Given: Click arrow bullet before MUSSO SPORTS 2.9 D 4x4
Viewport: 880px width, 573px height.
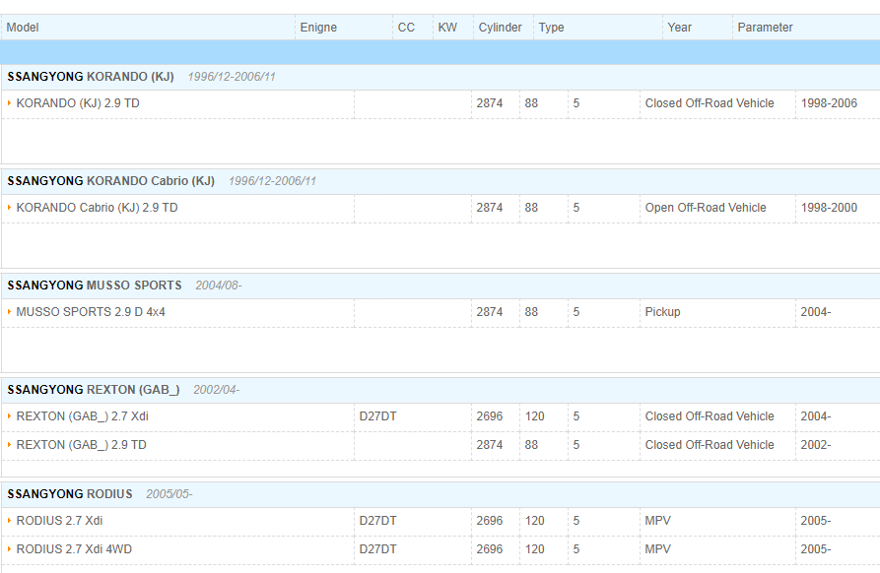Looking at the screenshot, I should pyautogui.click(x=9, y=312).
